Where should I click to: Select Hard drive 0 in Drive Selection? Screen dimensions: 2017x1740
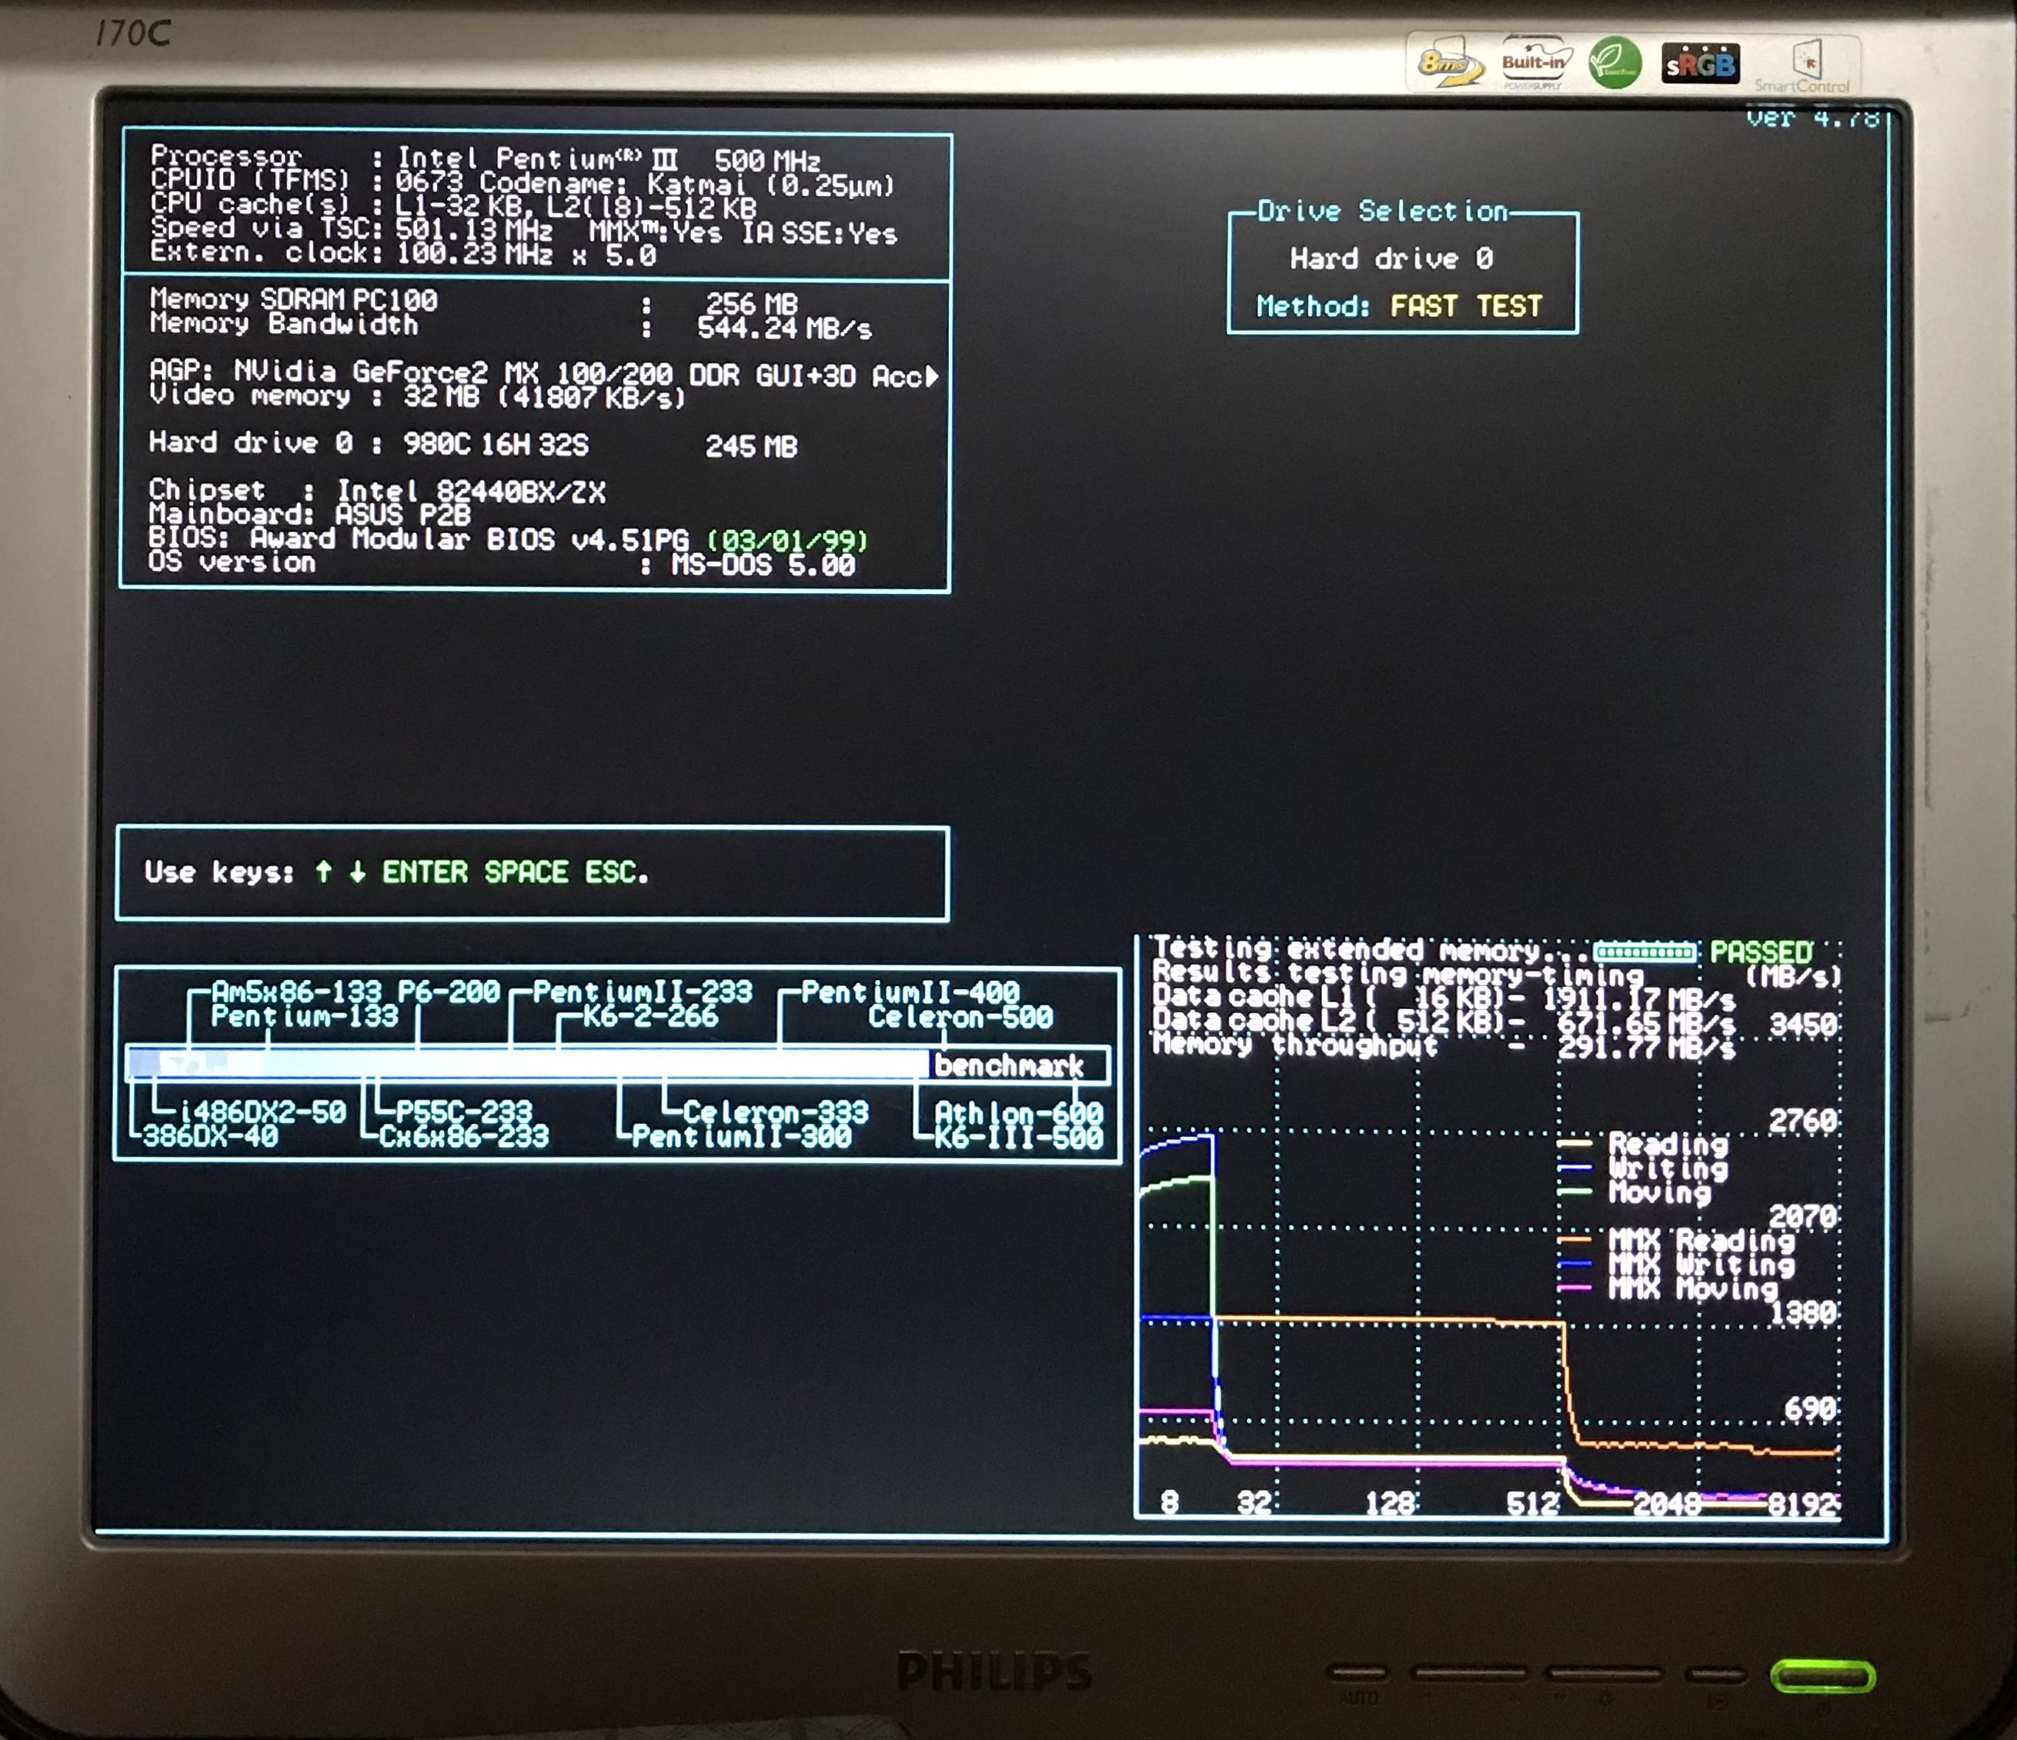click(1391, 259)
